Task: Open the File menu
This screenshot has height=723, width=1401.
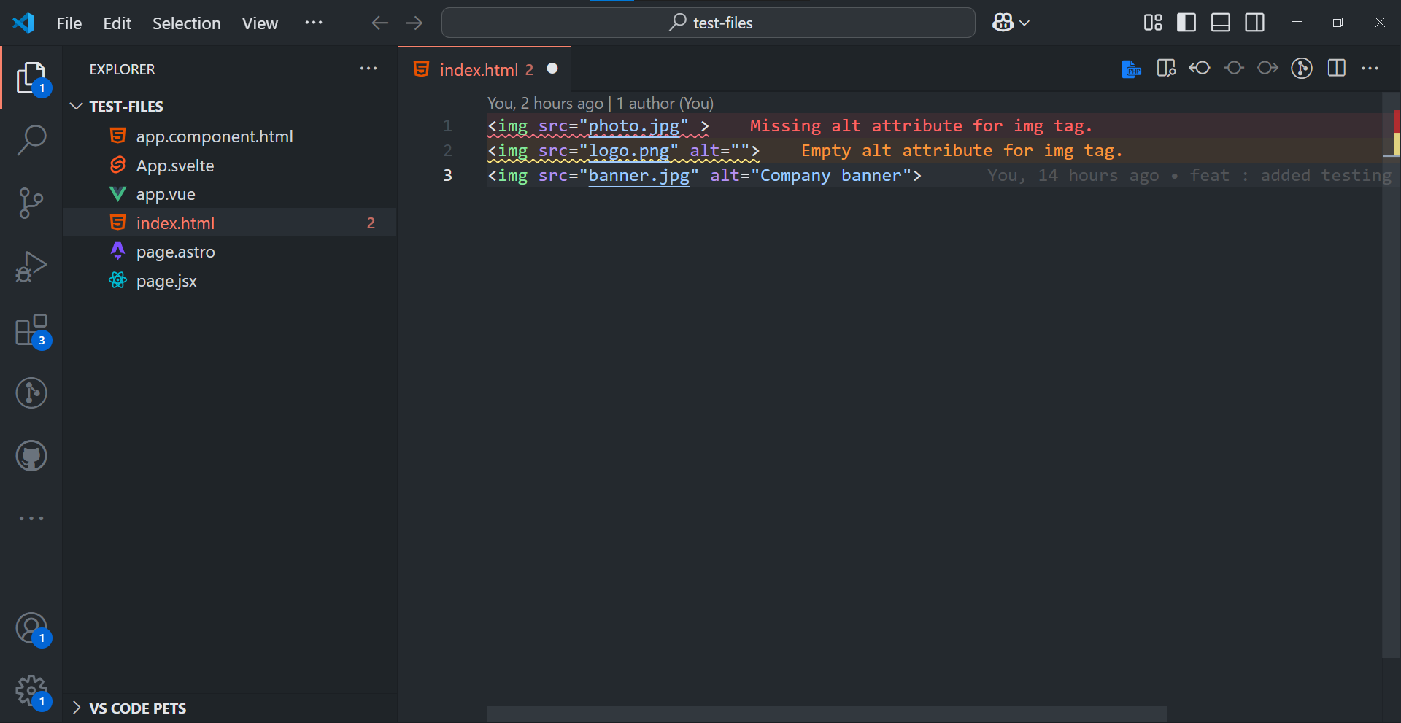Action: [69, 23]
